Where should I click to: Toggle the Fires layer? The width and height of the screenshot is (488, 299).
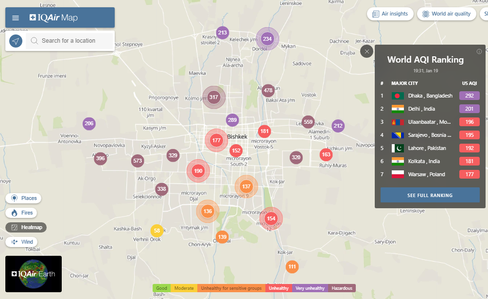22,213
